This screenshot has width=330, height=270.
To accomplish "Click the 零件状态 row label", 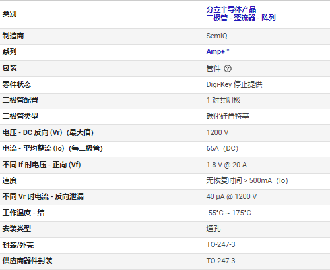I will click(16, 84).
